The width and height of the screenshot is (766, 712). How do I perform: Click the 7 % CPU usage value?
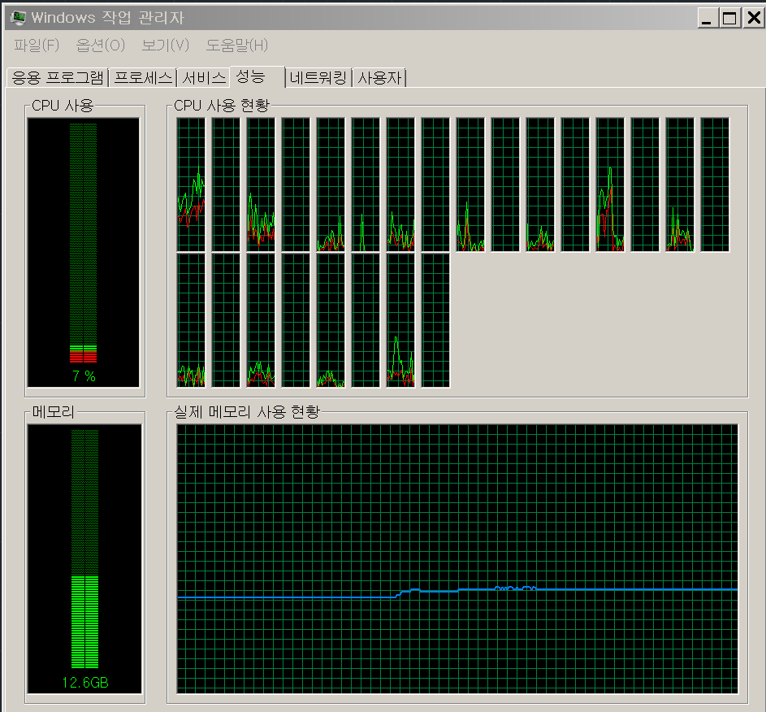(x=84, y=376)
